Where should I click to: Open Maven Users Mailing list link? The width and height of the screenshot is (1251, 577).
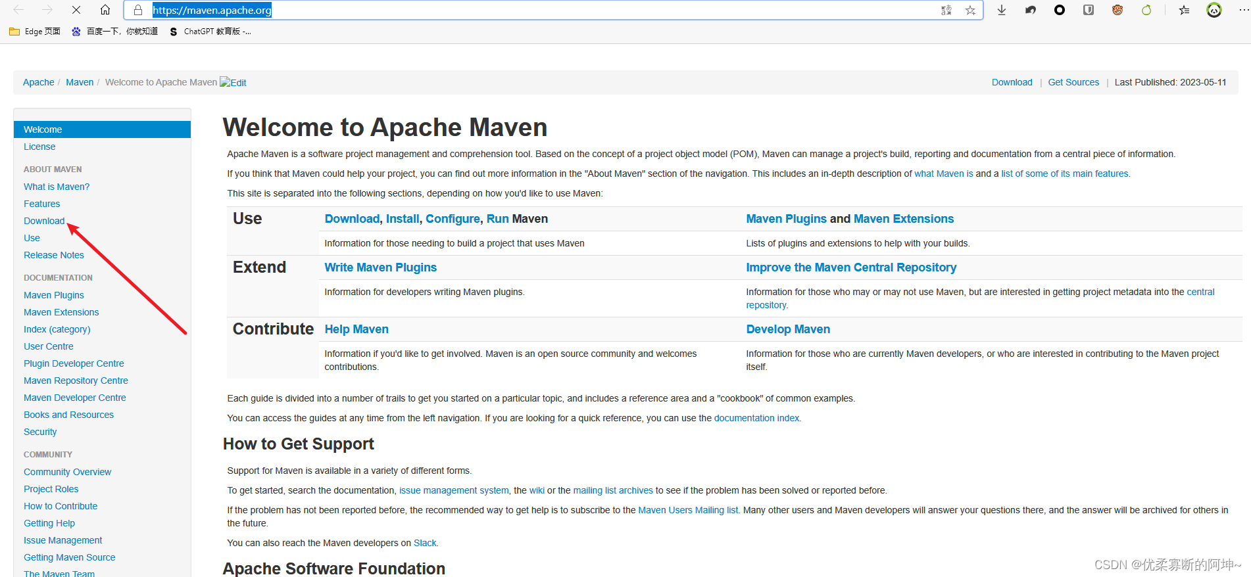(688, 510)
